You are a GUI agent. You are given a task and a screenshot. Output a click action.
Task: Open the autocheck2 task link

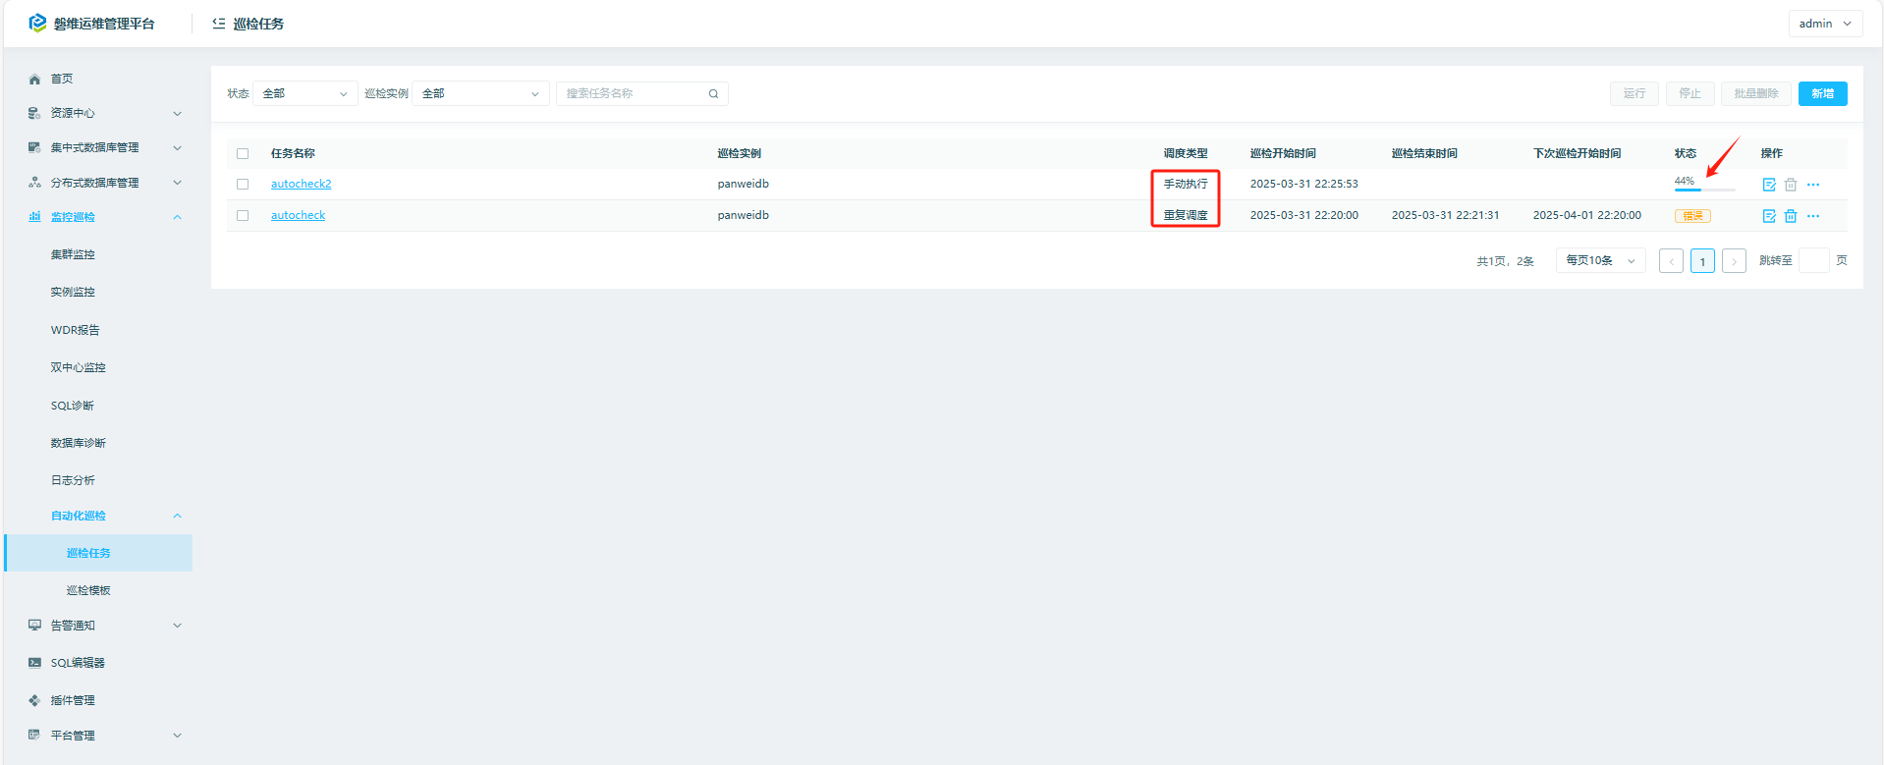(x=301, y=184)
